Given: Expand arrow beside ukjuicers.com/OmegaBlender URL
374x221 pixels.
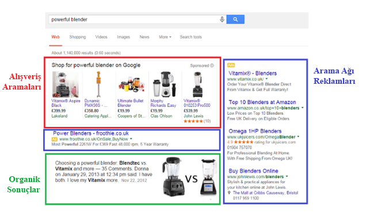Looking at the screenshot, I should [298, 137].
